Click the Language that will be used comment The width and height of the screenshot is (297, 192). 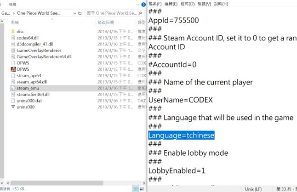(221, 118)
